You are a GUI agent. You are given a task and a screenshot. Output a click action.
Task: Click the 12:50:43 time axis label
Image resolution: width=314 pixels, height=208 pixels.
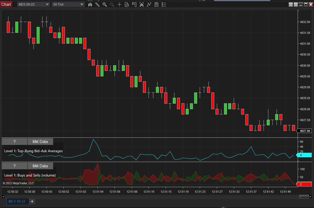pos(47,192)
